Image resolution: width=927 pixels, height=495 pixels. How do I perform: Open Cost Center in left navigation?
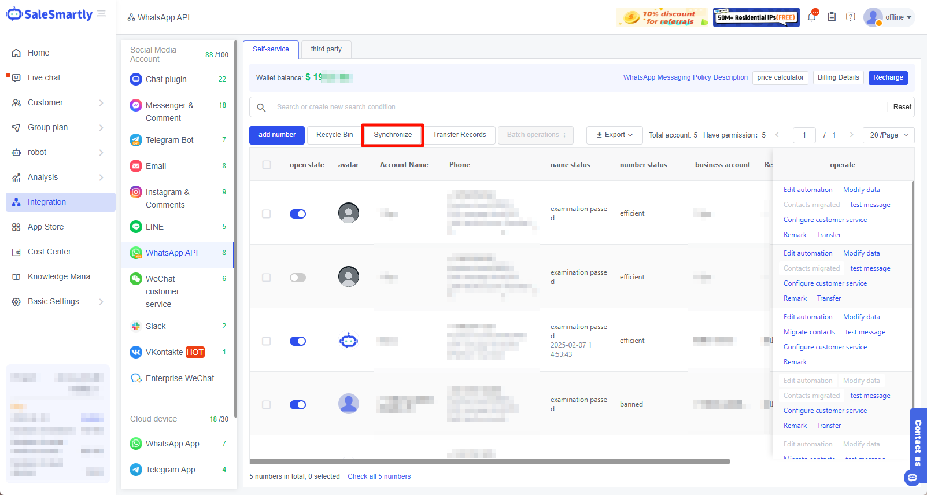49,252
